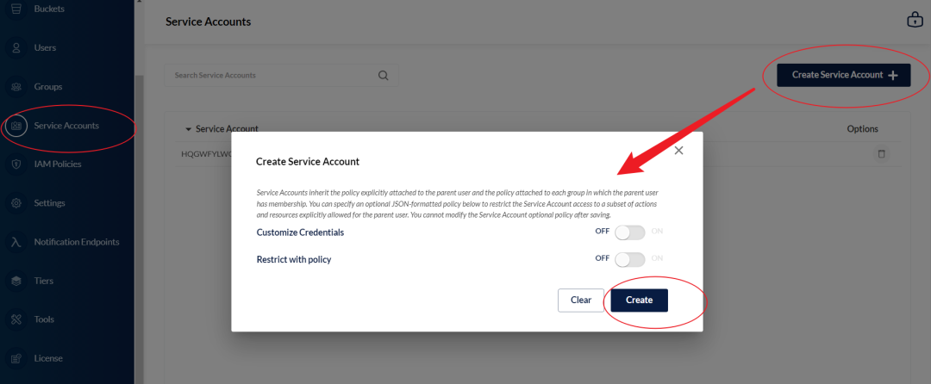
Task: Click the Buckets sidebar icon
Action: click(x=16, y=9)
